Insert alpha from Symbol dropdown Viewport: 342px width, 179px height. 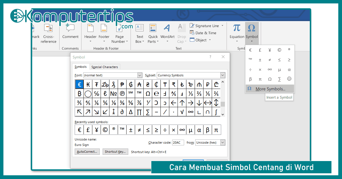pyautogui.click(x=289, y=70)
